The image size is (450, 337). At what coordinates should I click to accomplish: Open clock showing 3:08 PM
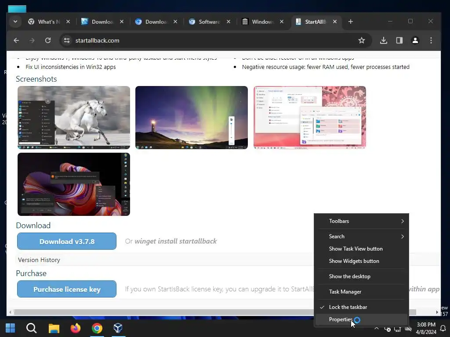(426, 328)
